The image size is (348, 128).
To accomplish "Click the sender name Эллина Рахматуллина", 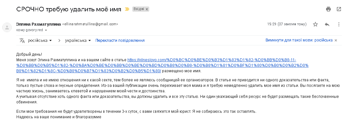I will (39, 24).
